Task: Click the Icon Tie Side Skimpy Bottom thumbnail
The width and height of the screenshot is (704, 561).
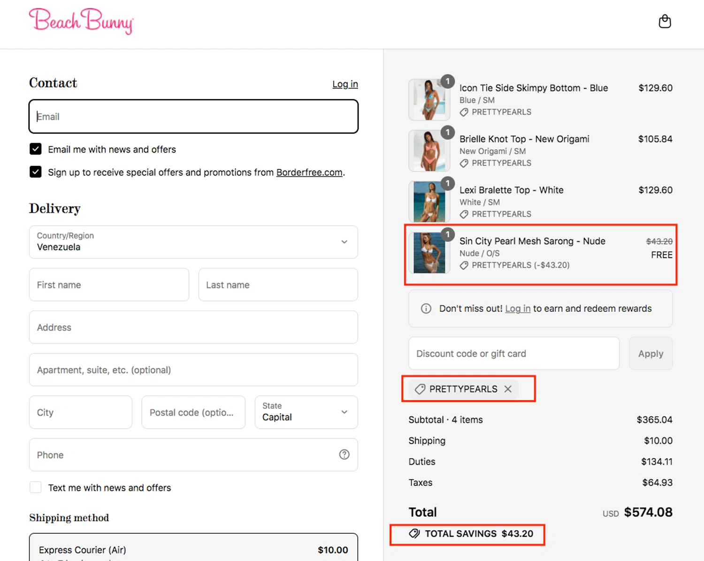Action: coord(429,100)
